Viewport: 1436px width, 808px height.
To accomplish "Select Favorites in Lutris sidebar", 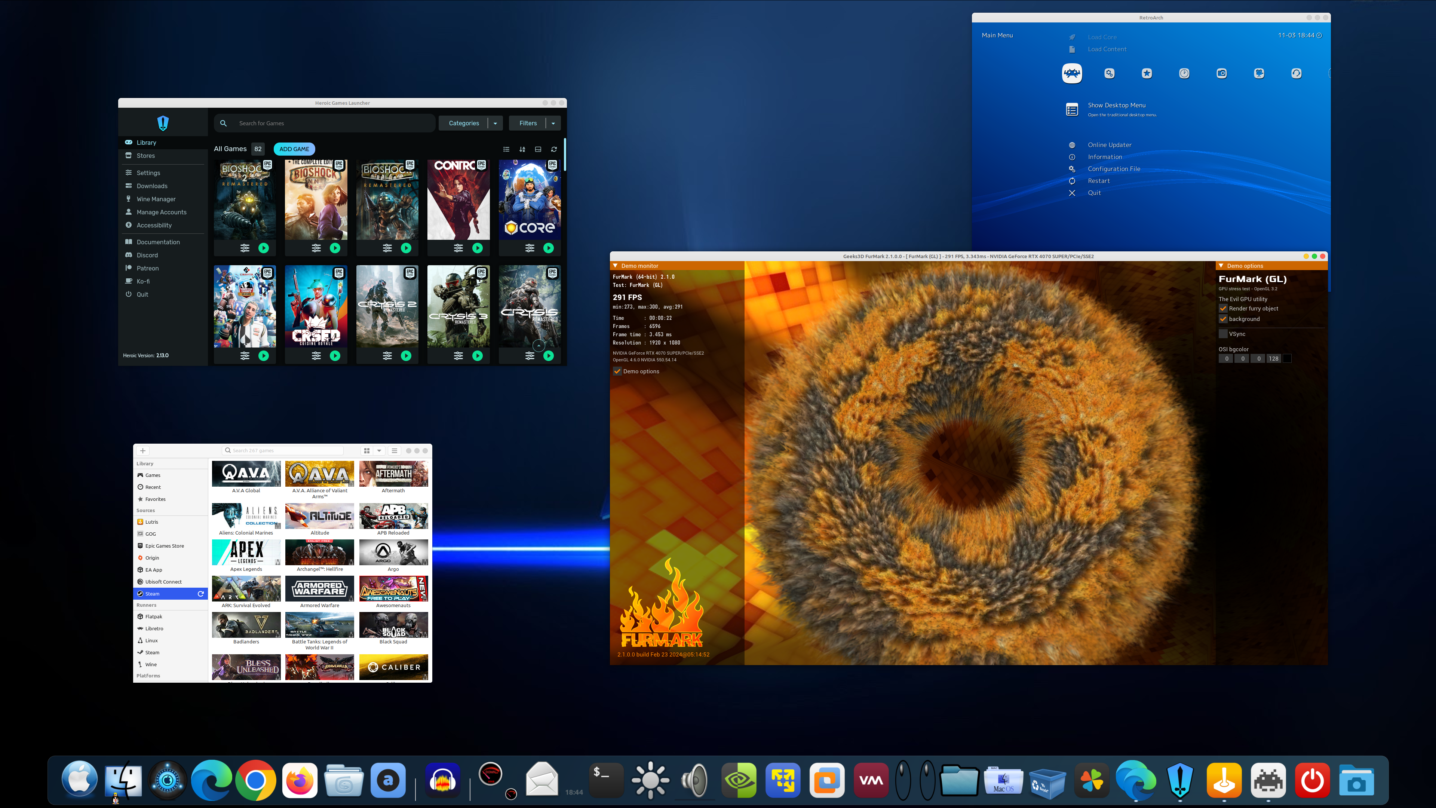I will click(171, 499).
